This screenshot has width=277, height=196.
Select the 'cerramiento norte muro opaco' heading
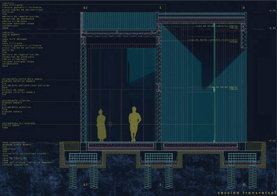tap(22, 79)
